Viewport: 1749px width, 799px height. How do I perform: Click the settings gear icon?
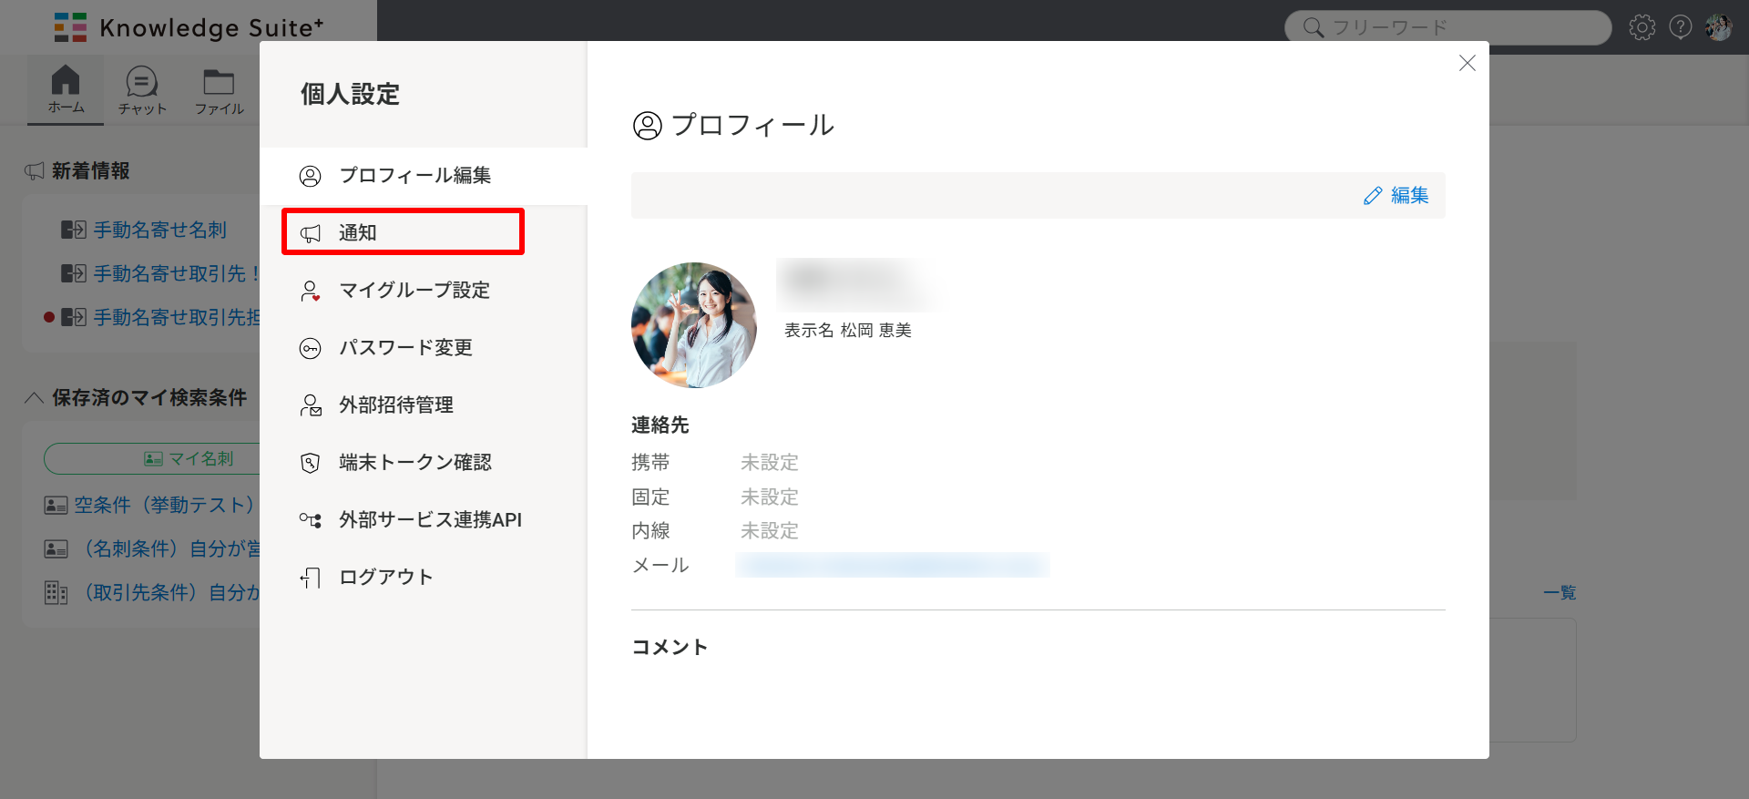(1642, 27)
